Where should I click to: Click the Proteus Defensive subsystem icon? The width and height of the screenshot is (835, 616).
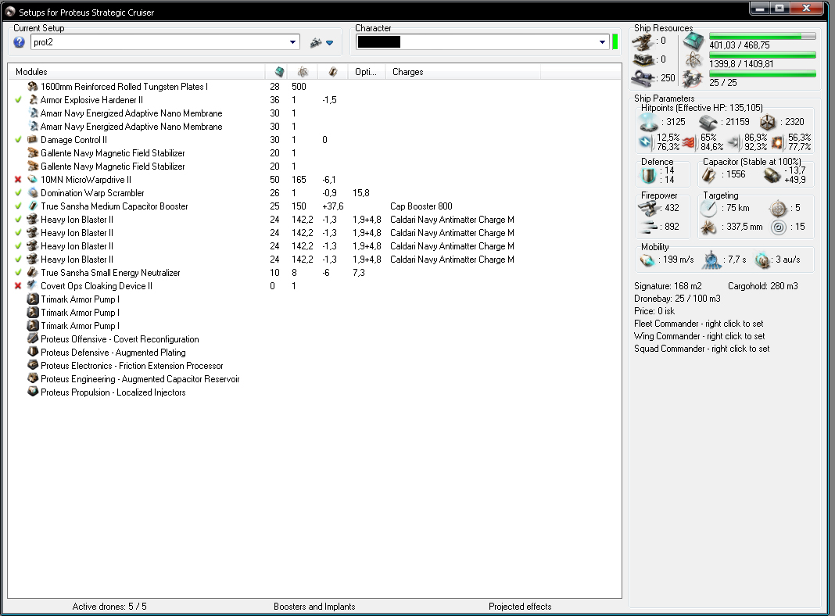point(33,353)
